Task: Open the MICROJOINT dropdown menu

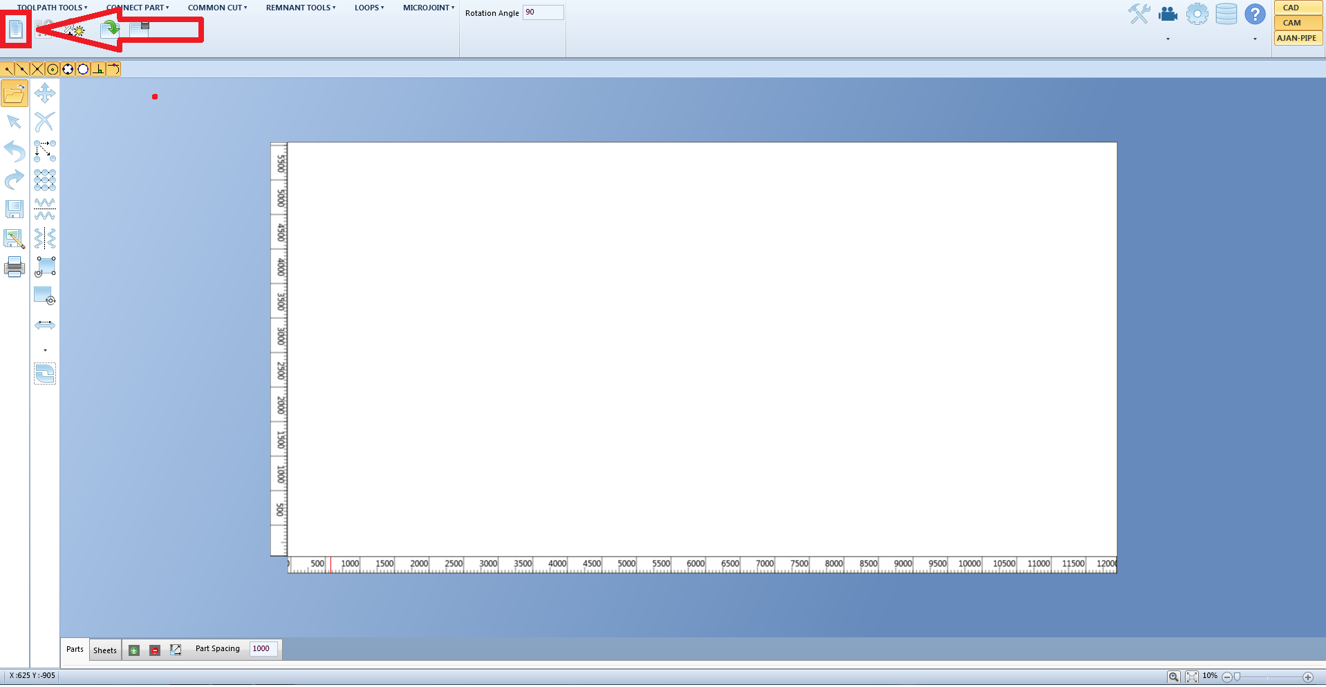Action: pyautogui.click(x=429, y=8)
